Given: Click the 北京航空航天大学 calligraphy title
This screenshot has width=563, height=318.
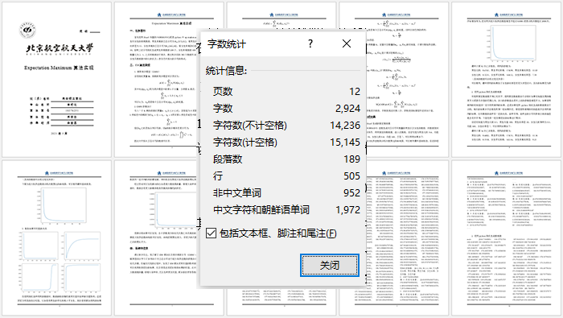Looking at the screenshot, I should click(x=60, y=49).
